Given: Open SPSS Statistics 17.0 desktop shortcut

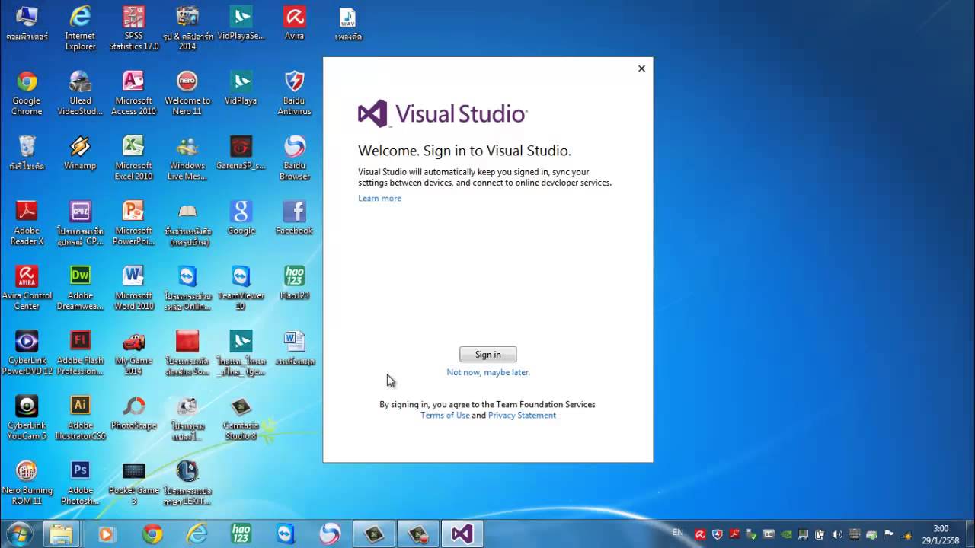Looking at the screenshot, I should point(133,28).
